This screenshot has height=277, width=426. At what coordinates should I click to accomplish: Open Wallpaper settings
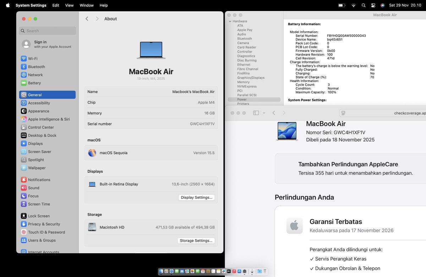[x=47, y=168]
